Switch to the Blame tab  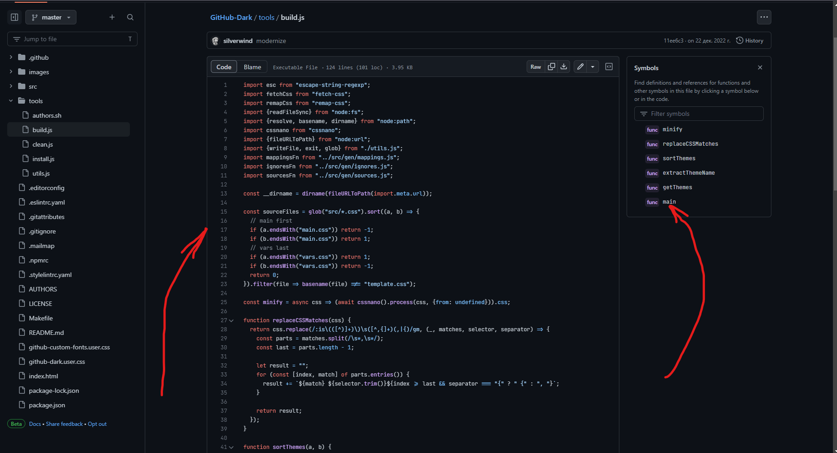[252, 67]
